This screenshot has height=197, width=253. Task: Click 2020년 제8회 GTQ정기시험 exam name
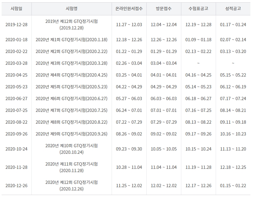tap(71, 122)
